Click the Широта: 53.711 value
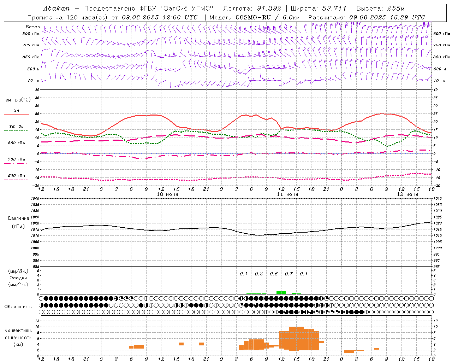This screenshot has height=362, width=452. click(319, 8)
